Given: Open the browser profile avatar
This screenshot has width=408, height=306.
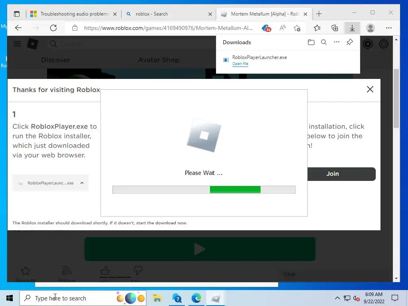Looking at the screenshot, I should (x=370, y=28).
